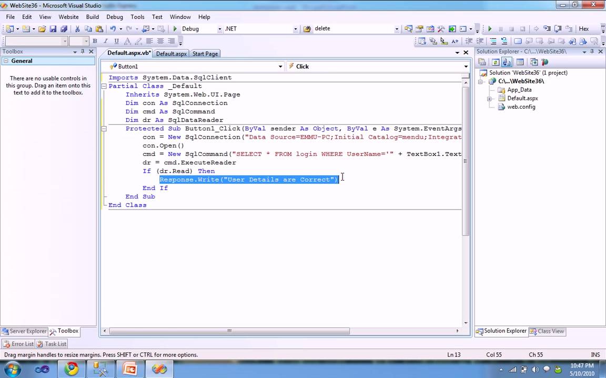
Task: Select web.config in Solution Explorer
Action: [x=517, y=107]
